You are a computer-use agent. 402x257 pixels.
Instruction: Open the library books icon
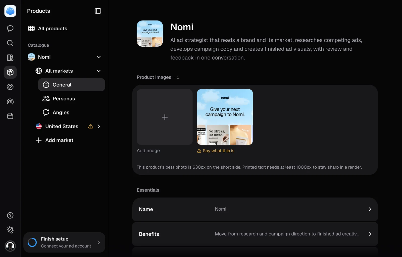10,58
